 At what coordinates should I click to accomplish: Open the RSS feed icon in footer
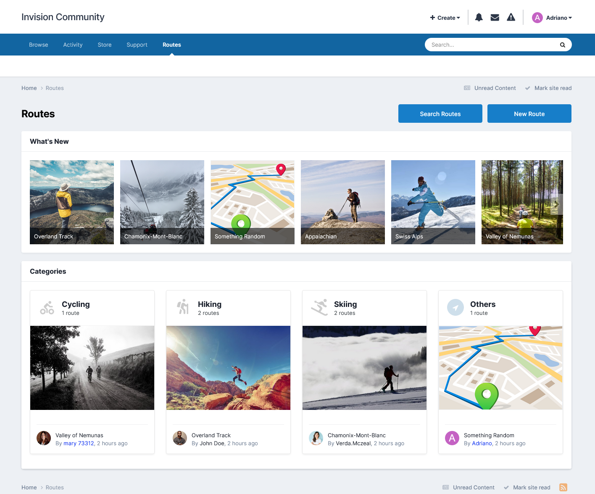point(563,487)
